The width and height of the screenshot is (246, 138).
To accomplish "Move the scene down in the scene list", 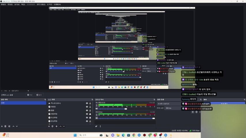I will (17, 126).
